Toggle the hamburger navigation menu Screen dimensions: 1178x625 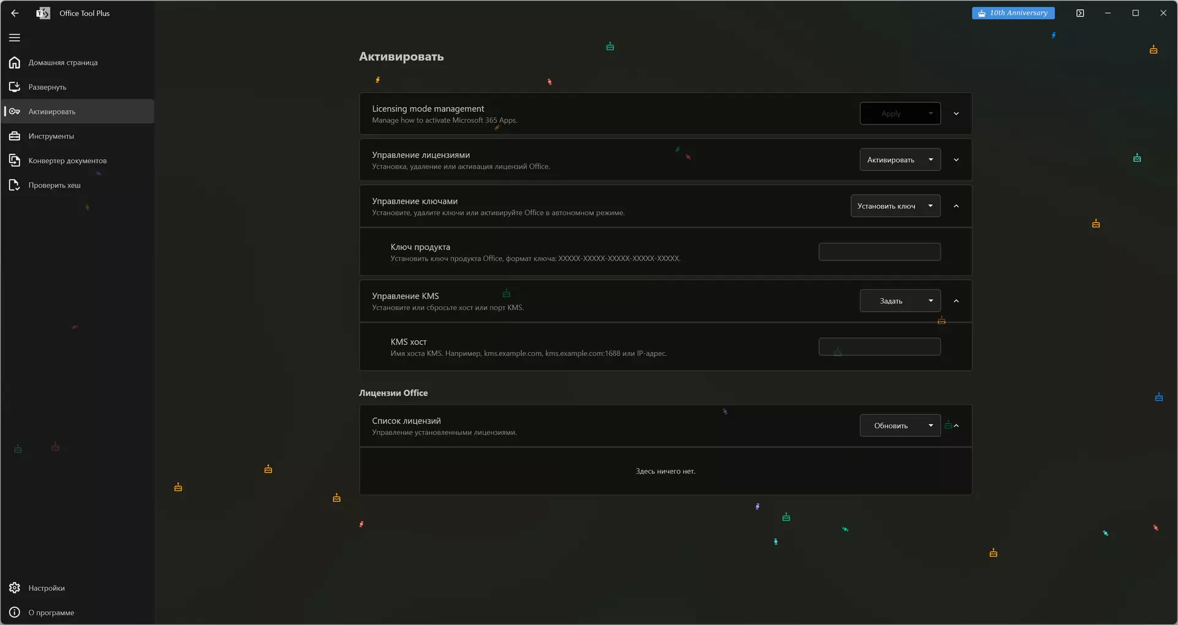point(15,38)
